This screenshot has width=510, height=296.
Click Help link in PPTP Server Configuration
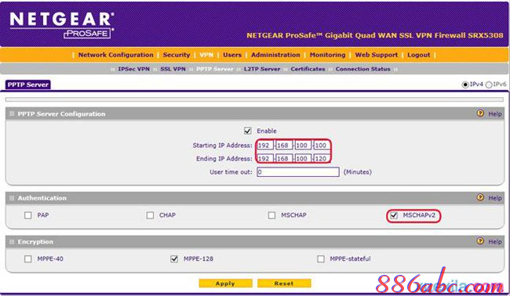click(x=495, y=114)
